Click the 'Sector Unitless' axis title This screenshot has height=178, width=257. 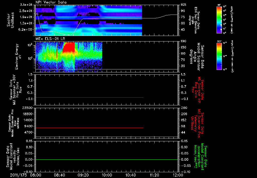click(11, 20)
